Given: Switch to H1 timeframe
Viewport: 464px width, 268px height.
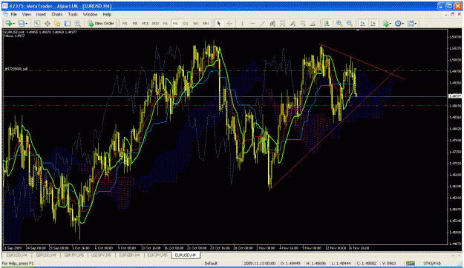Looking at the screenshot, I should (x=165, y=23).
